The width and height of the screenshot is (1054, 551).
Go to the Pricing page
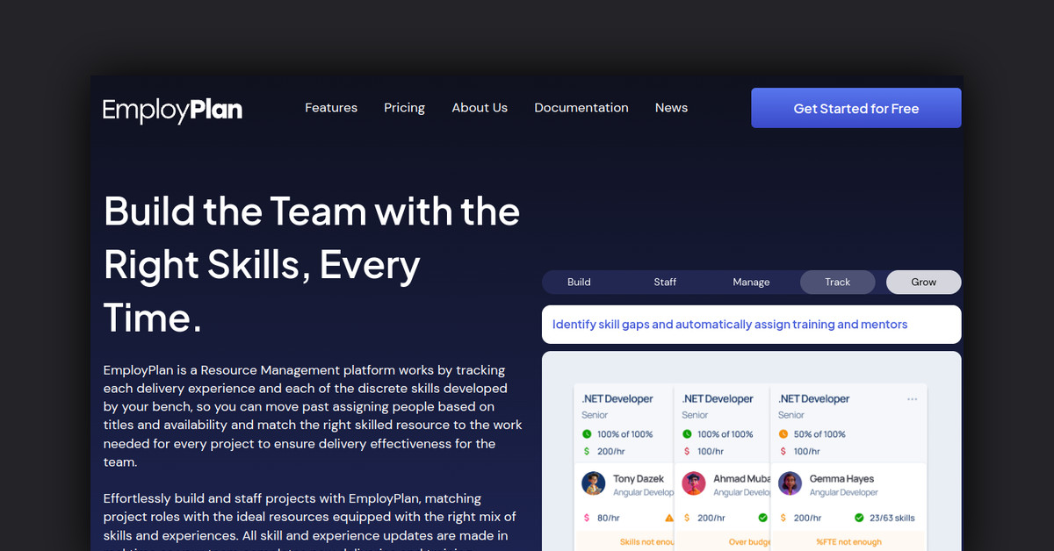point(404,108)
